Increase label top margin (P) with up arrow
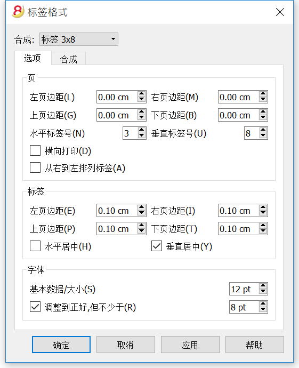 click(x=141, y=226)
